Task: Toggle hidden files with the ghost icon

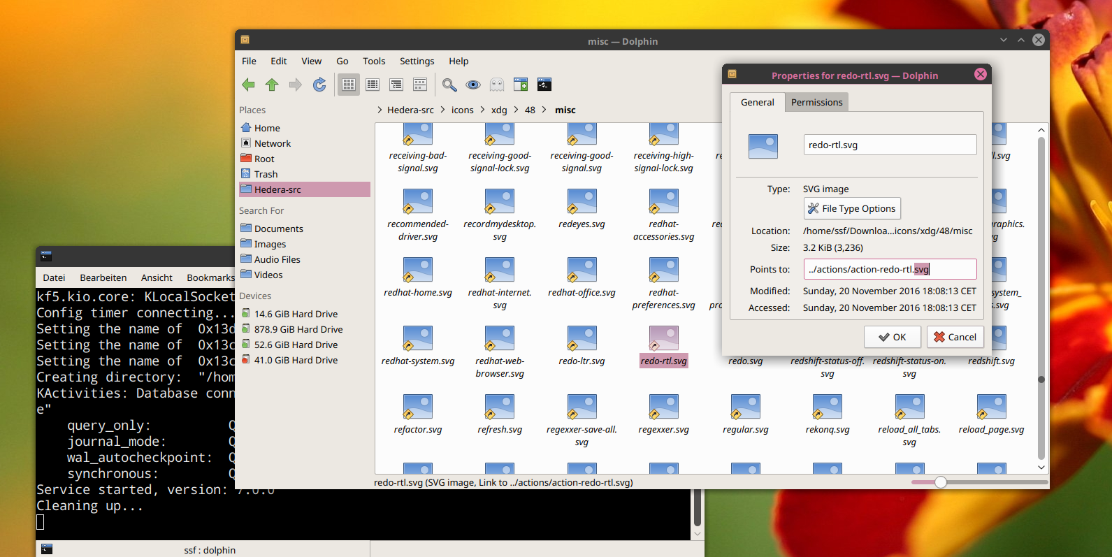Action: (x=497, y=85)
